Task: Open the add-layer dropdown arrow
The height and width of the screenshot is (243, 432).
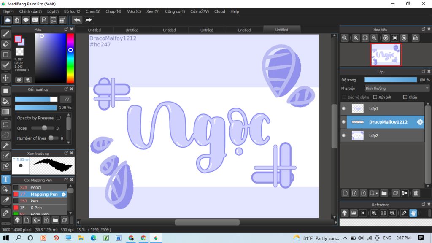Action: (x=376, y=193)
